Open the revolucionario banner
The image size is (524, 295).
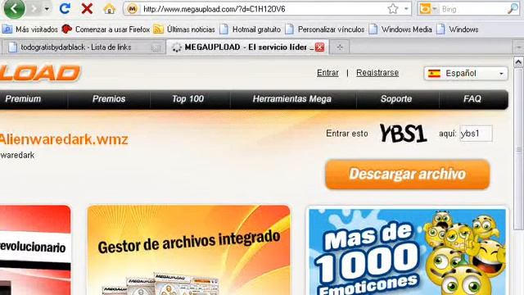[35, 250]
